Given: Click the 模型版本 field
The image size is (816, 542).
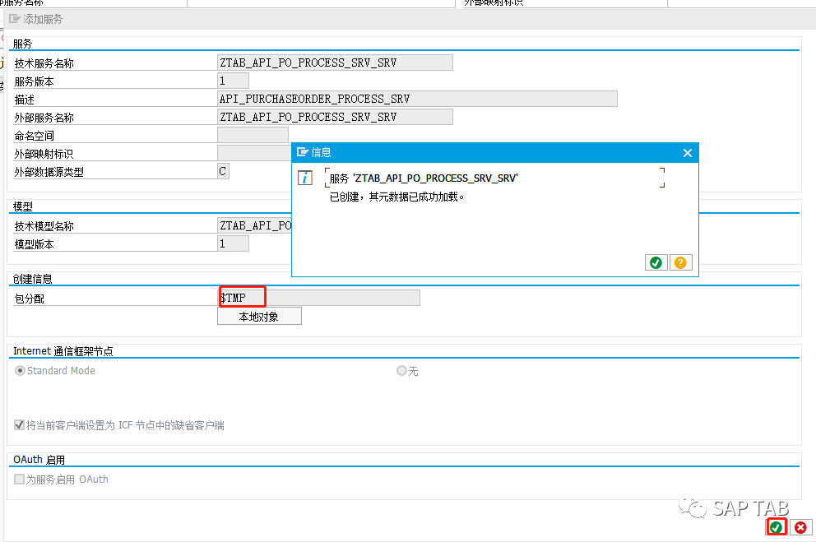Looking at the screenshot, I should [233, 243].
